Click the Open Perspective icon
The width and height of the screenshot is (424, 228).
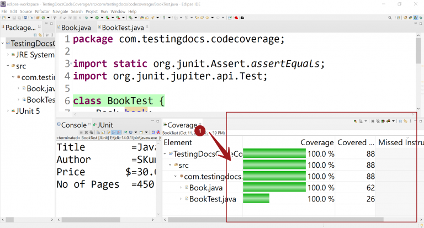(x=398, y=18)
